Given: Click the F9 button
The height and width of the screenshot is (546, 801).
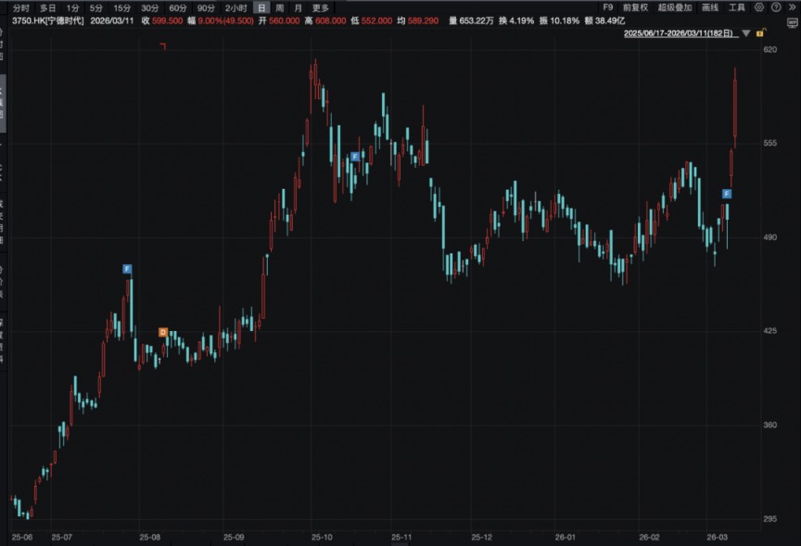Looking at the screenshot, I should coord(608,7).
